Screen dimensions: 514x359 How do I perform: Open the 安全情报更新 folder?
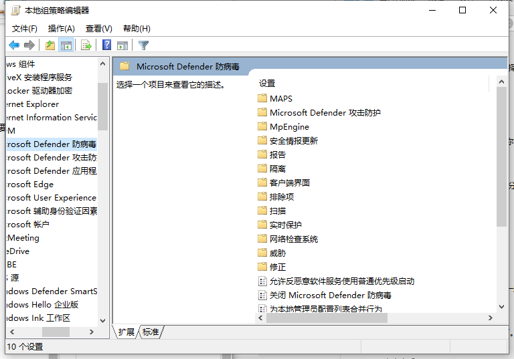[288, 141]
